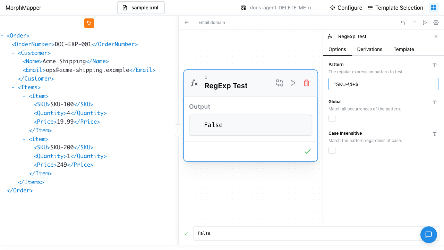Select the OrderNumber value DOC-EXP-001

73,44
